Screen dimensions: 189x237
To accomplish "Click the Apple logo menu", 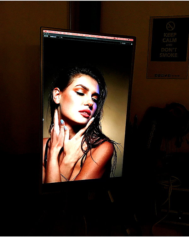I will (46, 31).
